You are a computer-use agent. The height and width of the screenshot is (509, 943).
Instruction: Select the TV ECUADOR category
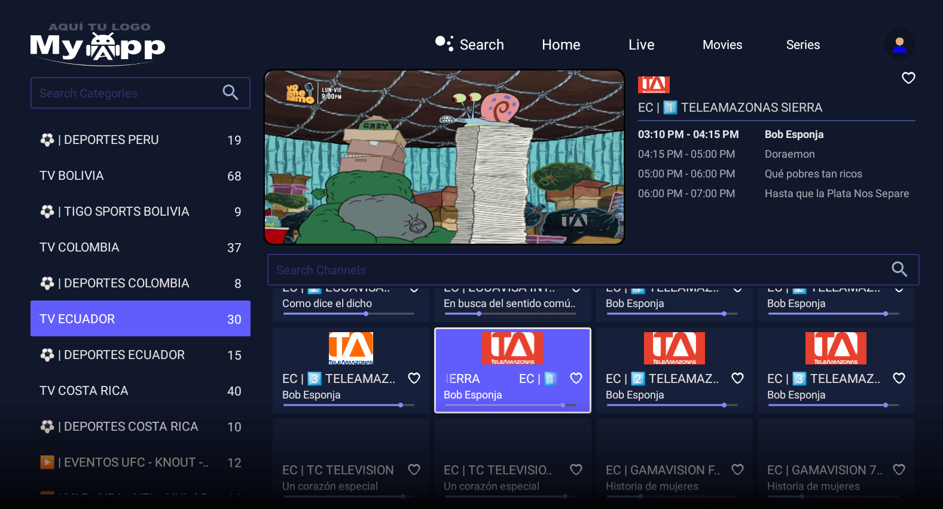141,318
